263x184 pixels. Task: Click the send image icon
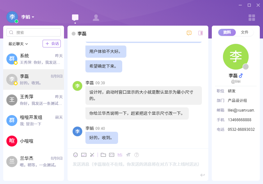click(84, 155)
